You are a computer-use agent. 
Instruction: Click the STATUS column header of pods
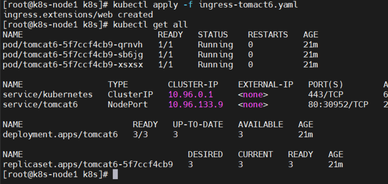[212, 35]
